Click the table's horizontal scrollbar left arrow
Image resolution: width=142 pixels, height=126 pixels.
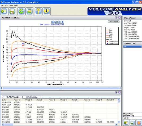(3, 124)
